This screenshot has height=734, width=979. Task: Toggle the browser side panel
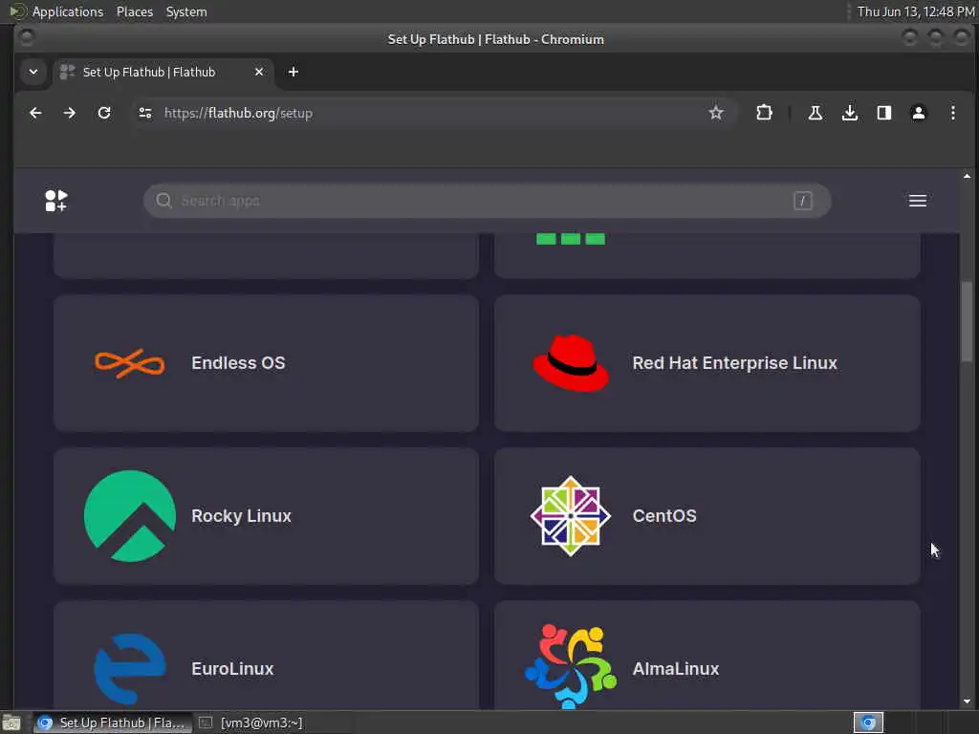click(884, 113)
